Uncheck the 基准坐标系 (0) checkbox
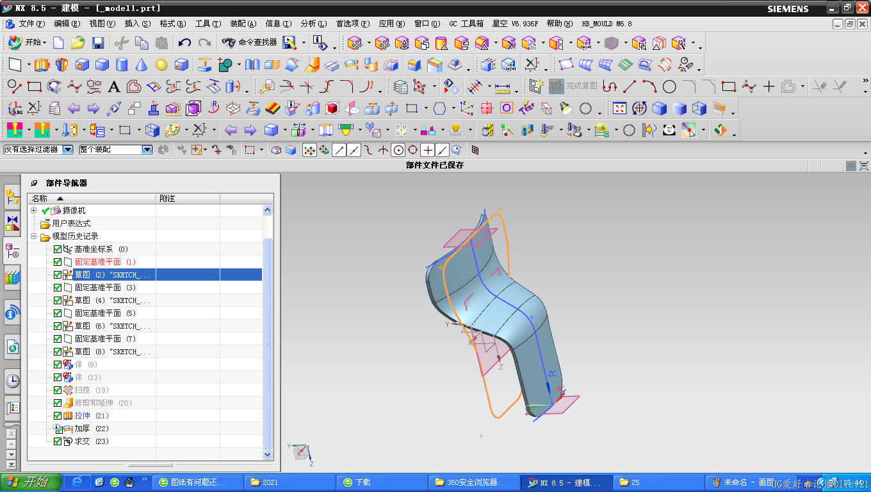Screen dimensions: 871x492 coord(58,249)
